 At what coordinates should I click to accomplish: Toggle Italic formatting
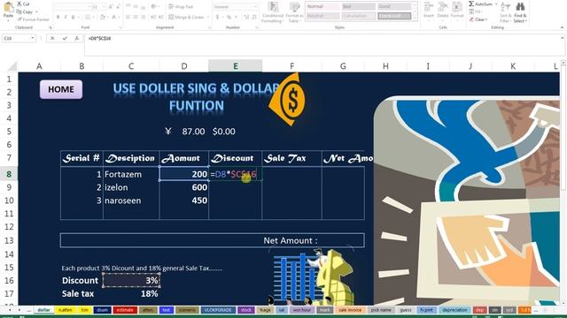pyautogui.click(x=66, y=17)
